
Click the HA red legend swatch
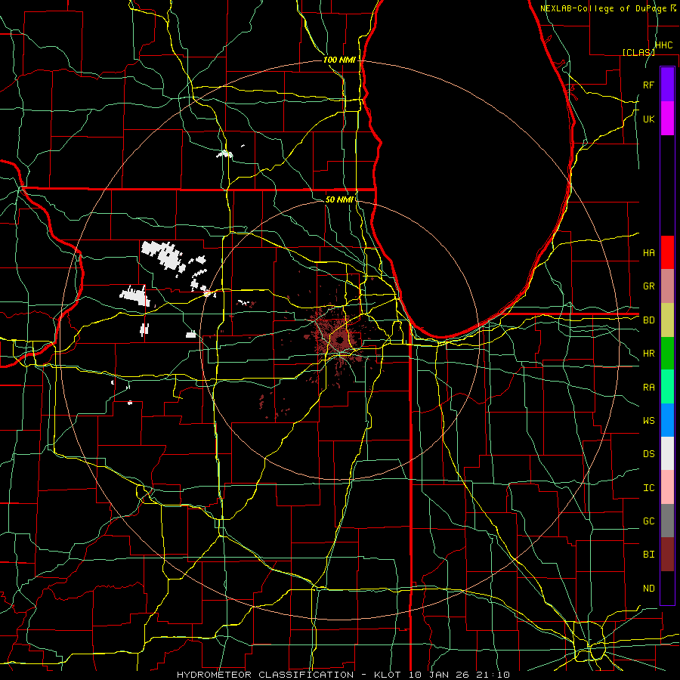pyautogui.click(x=667, y=252)
